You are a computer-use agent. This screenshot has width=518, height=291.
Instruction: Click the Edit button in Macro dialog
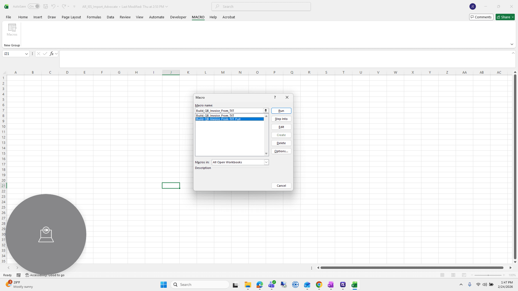pyautogui.click(x=281, y=127)
